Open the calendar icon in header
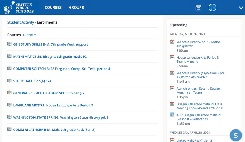The height and width of the screenshot is (142, 245). click(198, 8)
